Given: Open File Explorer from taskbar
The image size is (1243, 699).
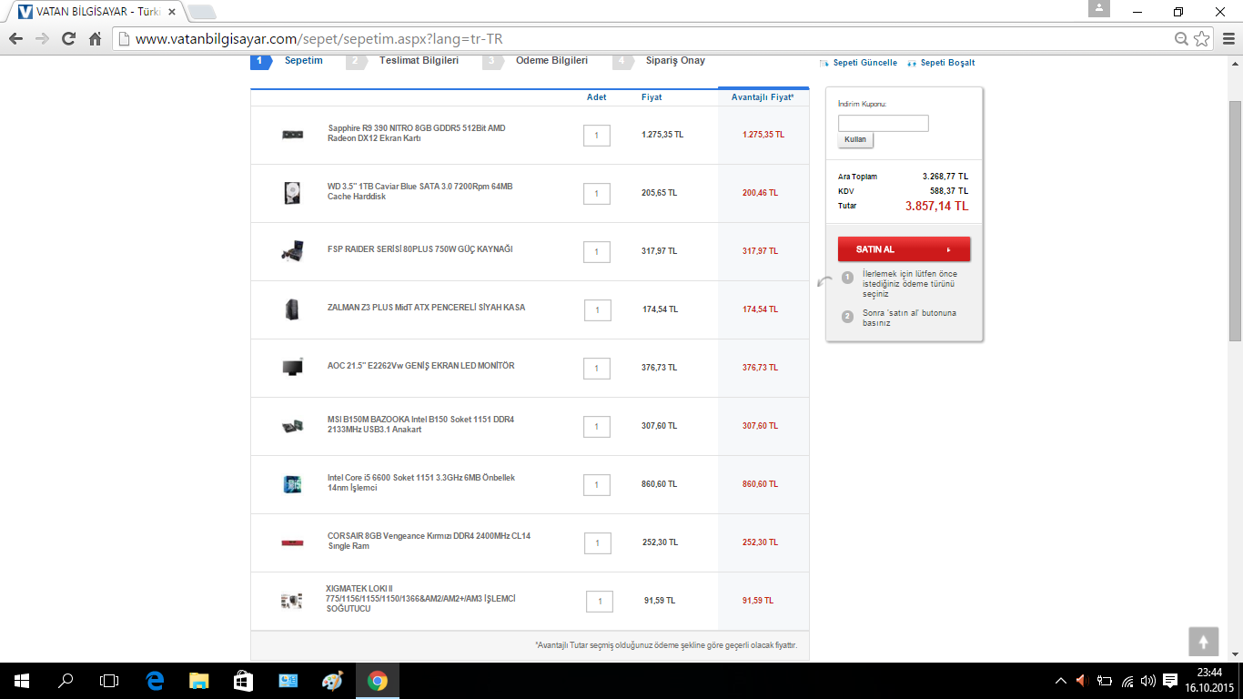Looking at the screenshot, I should point(198,681).
